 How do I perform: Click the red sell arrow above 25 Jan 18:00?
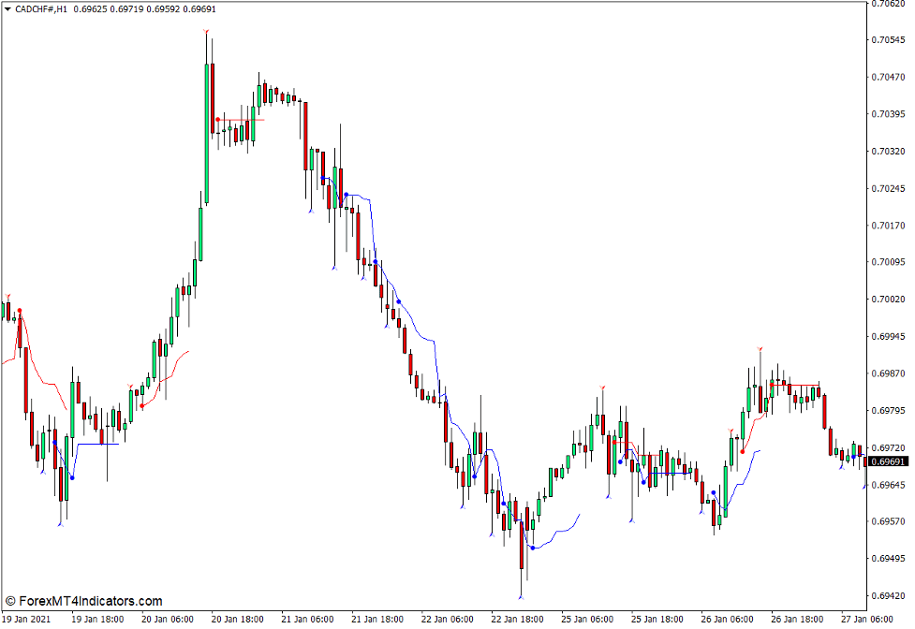602,387
